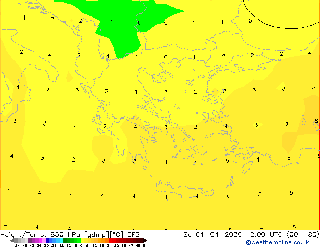The width and height of the screenshot is (320, 247).
Task: Click the "54" label at the legend's right end
Action: (x=145, y=245)
